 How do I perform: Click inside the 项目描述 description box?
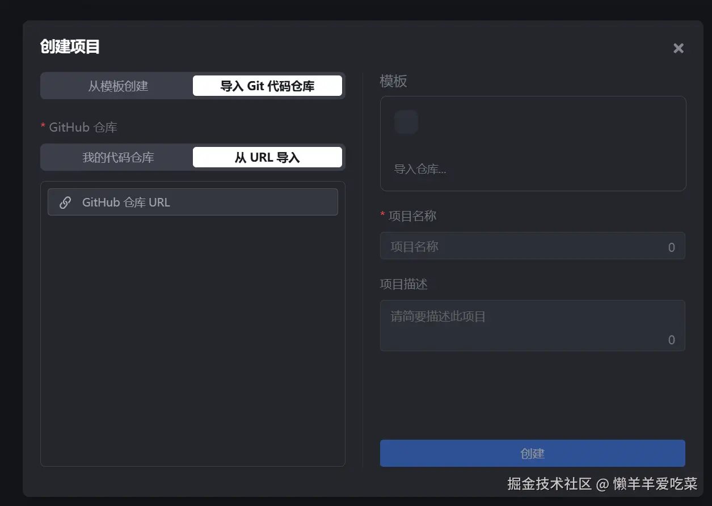(532, 326)
